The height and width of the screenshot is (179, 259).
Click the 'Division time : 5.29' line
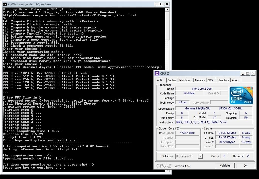tap(23, 134)
